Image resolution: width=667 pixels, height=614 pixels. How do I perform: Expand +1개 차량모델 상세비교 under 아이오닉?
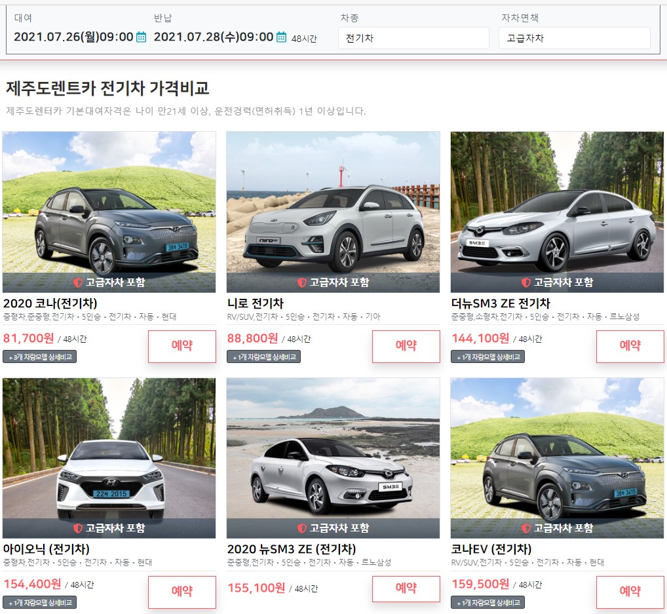(40, 602)
